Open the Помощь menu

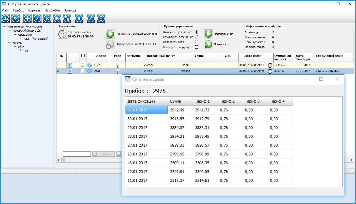point(70,10)
